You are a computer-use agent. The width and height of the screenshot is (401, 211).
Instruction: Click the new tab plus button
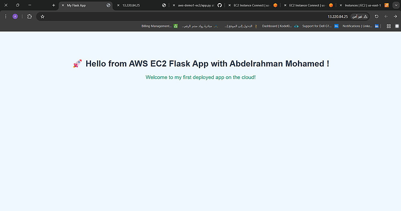coord(54,5)
